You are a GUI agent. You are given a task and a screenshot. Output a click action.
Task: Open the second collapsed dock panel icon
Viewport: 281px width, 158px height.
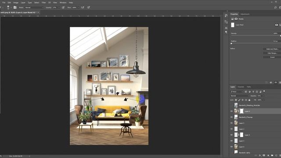tap(226, 22)
